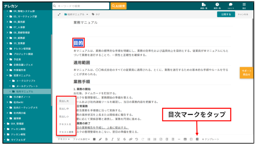Insert a horizontal rule line icon

[179, 139]
